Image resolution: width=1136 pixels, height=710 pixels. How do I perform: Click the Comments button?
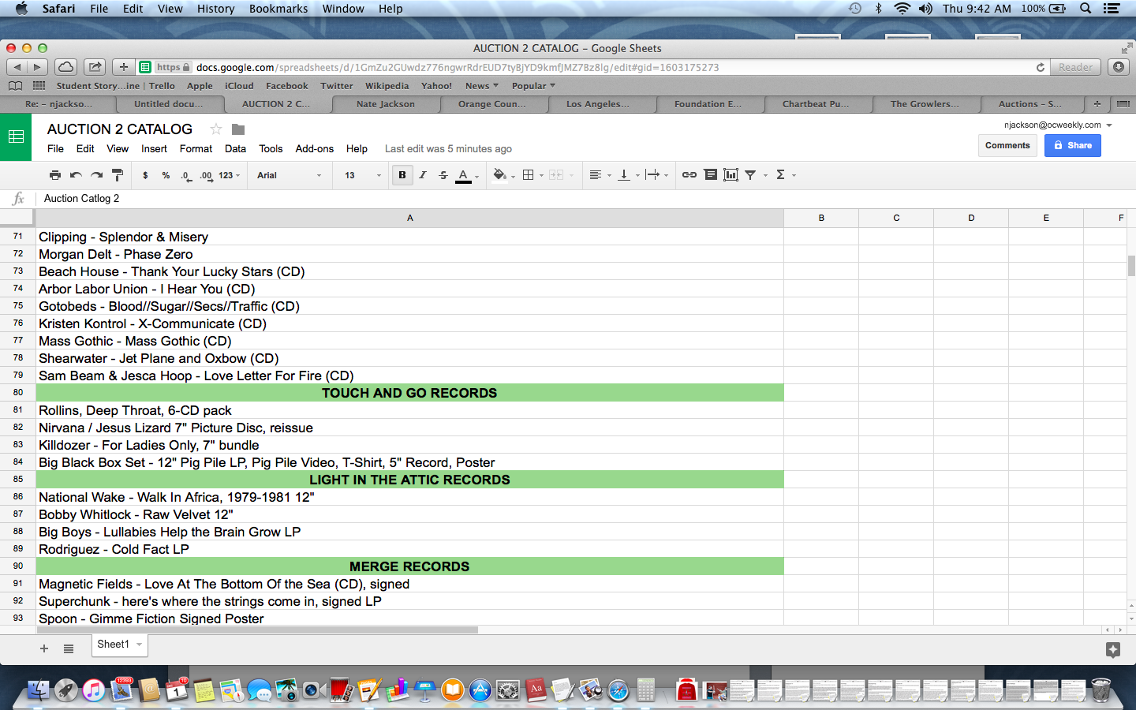1007,145
